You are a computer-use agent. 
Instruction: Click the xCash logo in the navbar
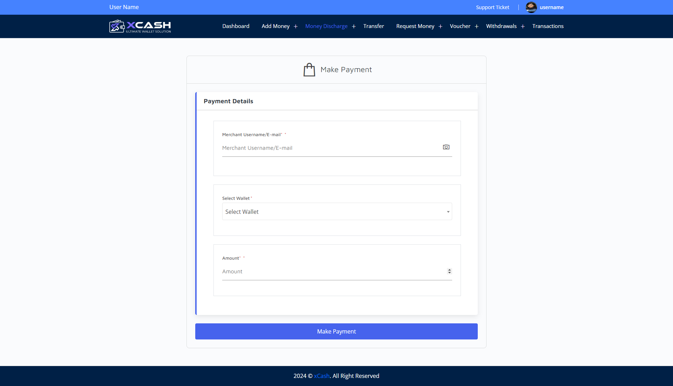coord(140,26)
